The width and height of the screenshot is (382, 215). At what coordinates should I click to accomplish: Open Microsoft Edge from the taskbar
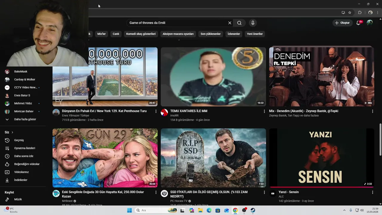209,210
